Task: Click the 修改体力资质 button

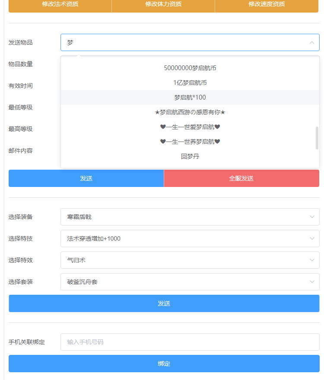Action: click(163, 4)
